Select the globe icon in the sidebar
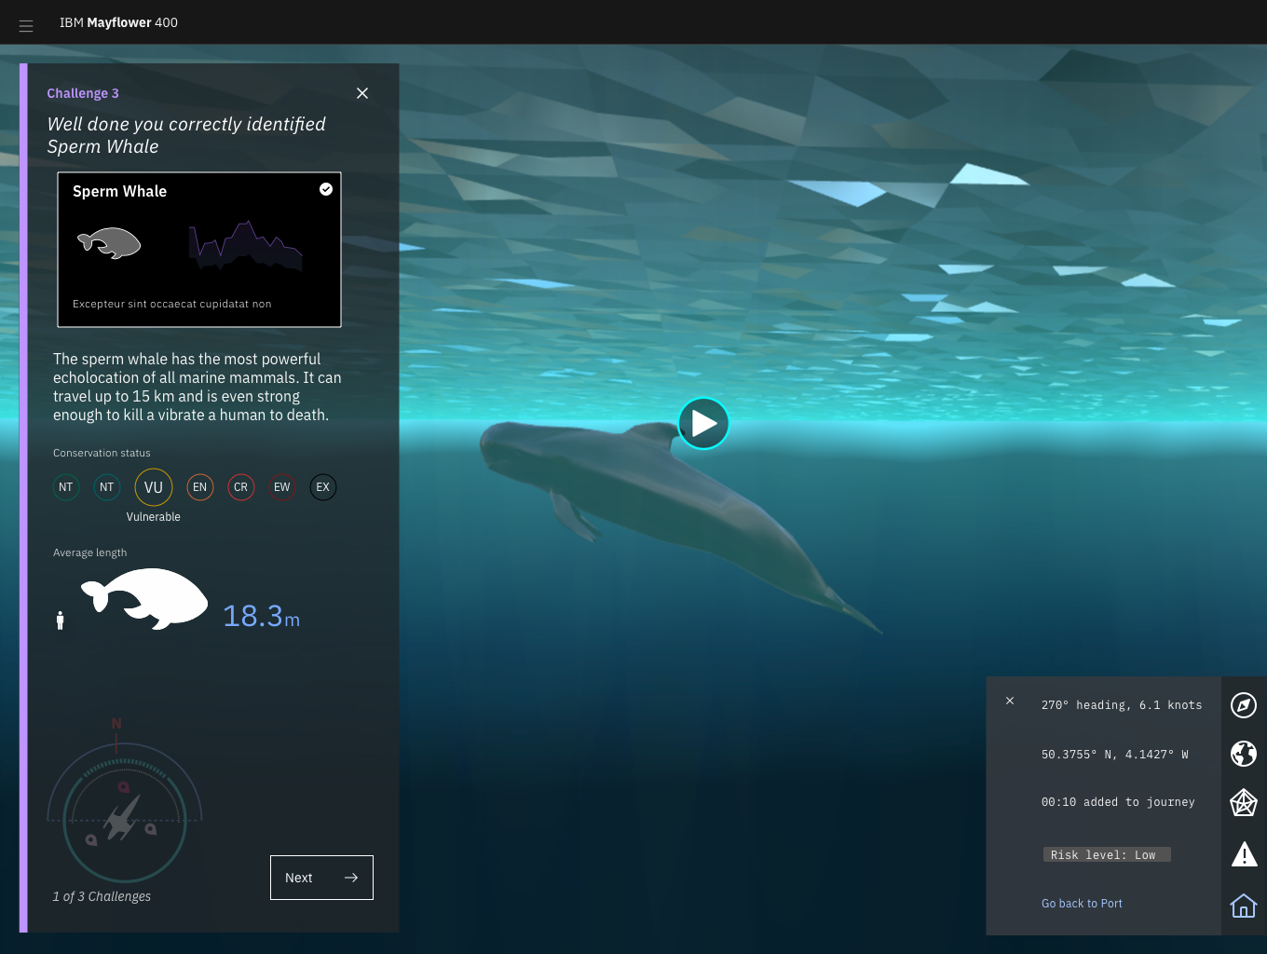This screenshot has width=1267, height=954. point(1244,754)
